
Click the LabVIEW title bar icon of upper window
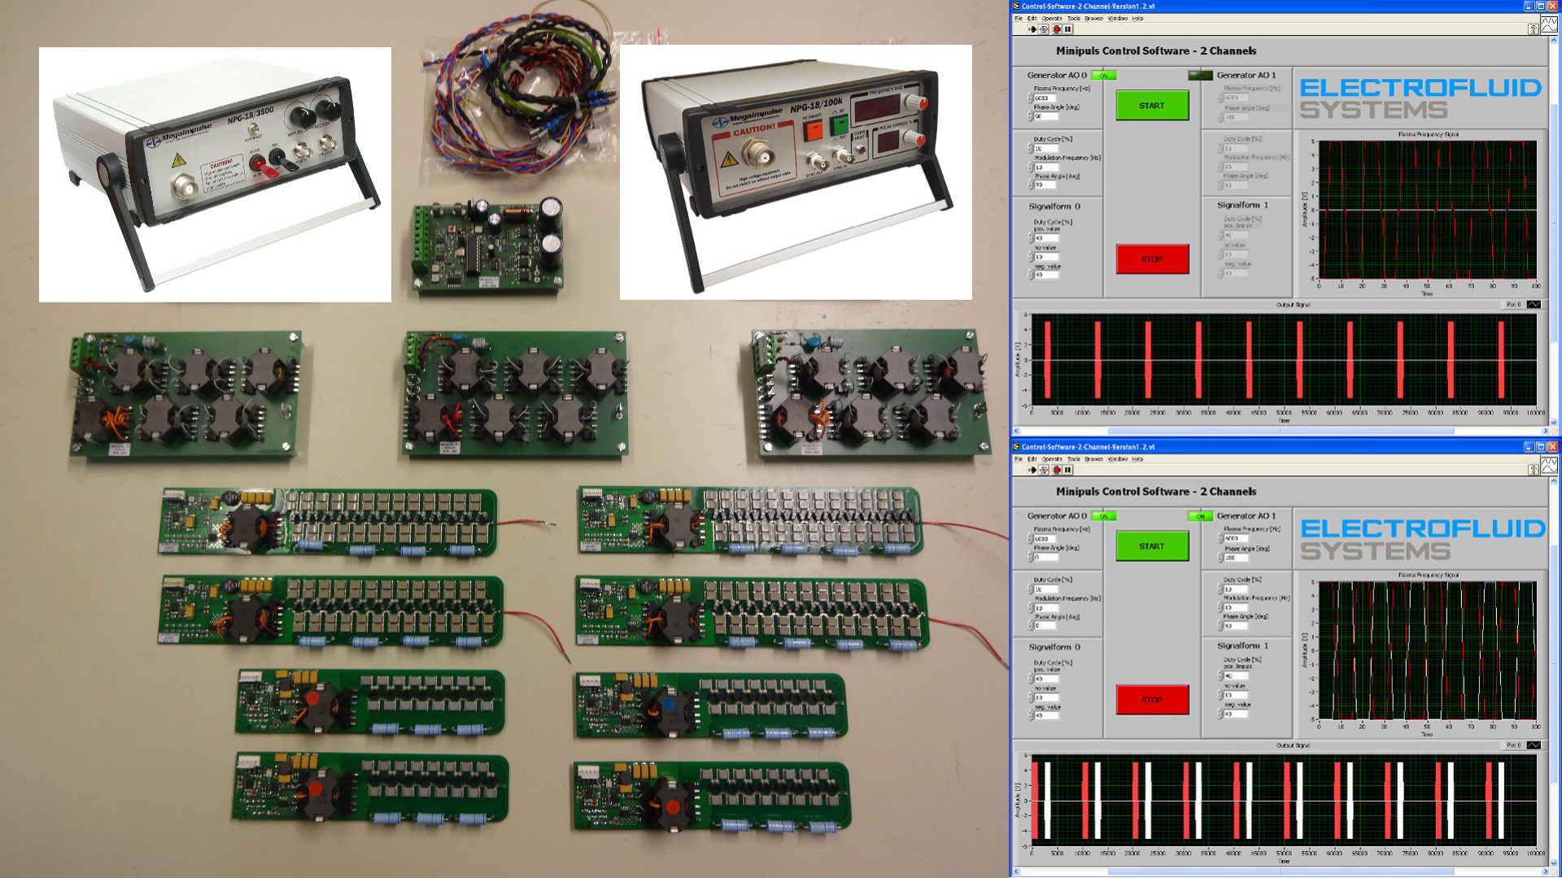pyautogui.click(x=1016, y=6)
